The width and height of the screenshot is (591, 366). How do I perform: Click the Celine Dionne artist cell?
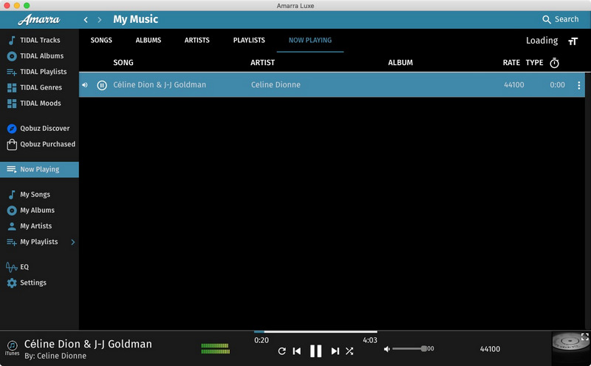pos(276,85)
